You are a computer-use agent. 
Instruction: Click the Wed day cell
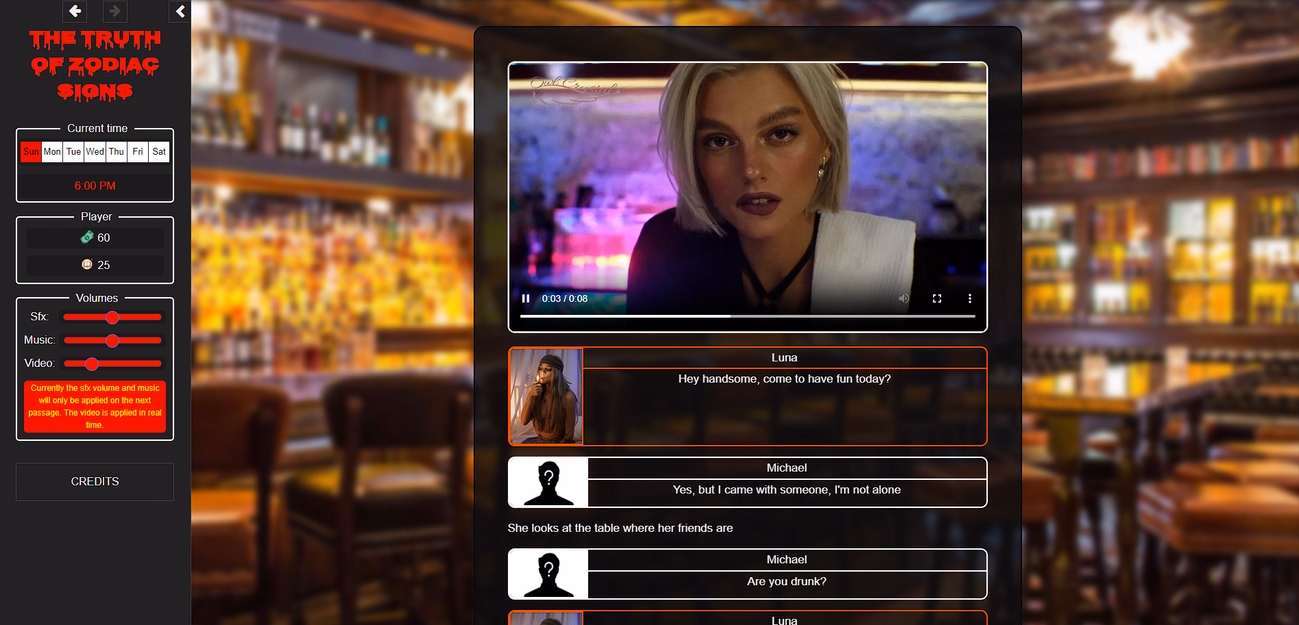(95, 151)
